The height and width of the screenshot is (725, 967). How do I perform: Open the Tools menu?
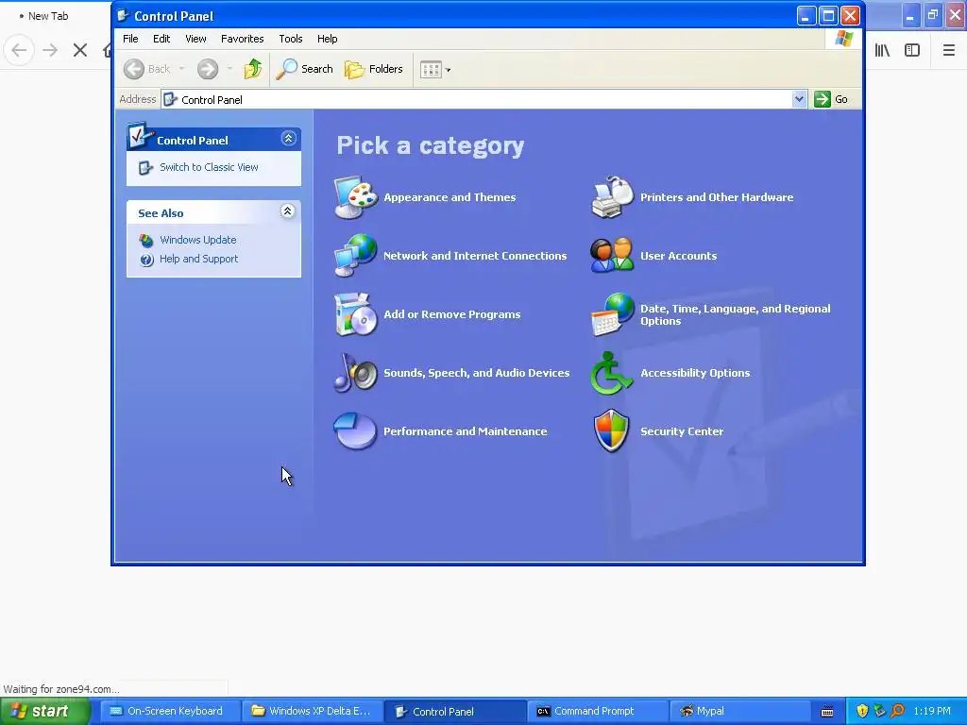pos(291,39)
